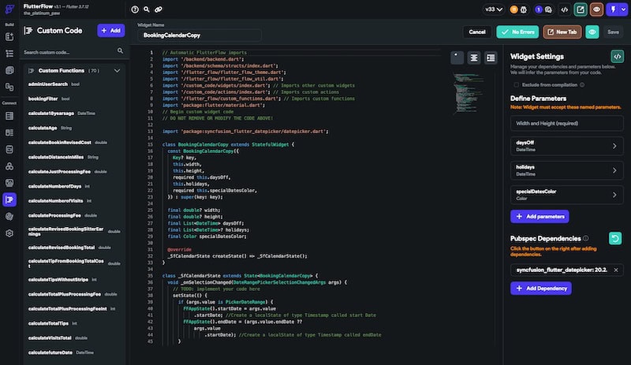Click the indent code icon above minimap
631x365 pixels.
(x=491, y=58)
